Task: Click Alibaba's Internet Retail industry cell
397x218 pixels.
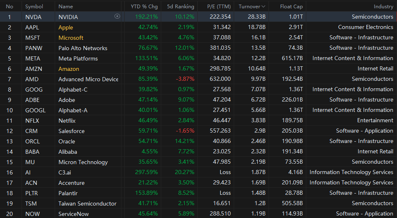Action: tap(375, 152)
